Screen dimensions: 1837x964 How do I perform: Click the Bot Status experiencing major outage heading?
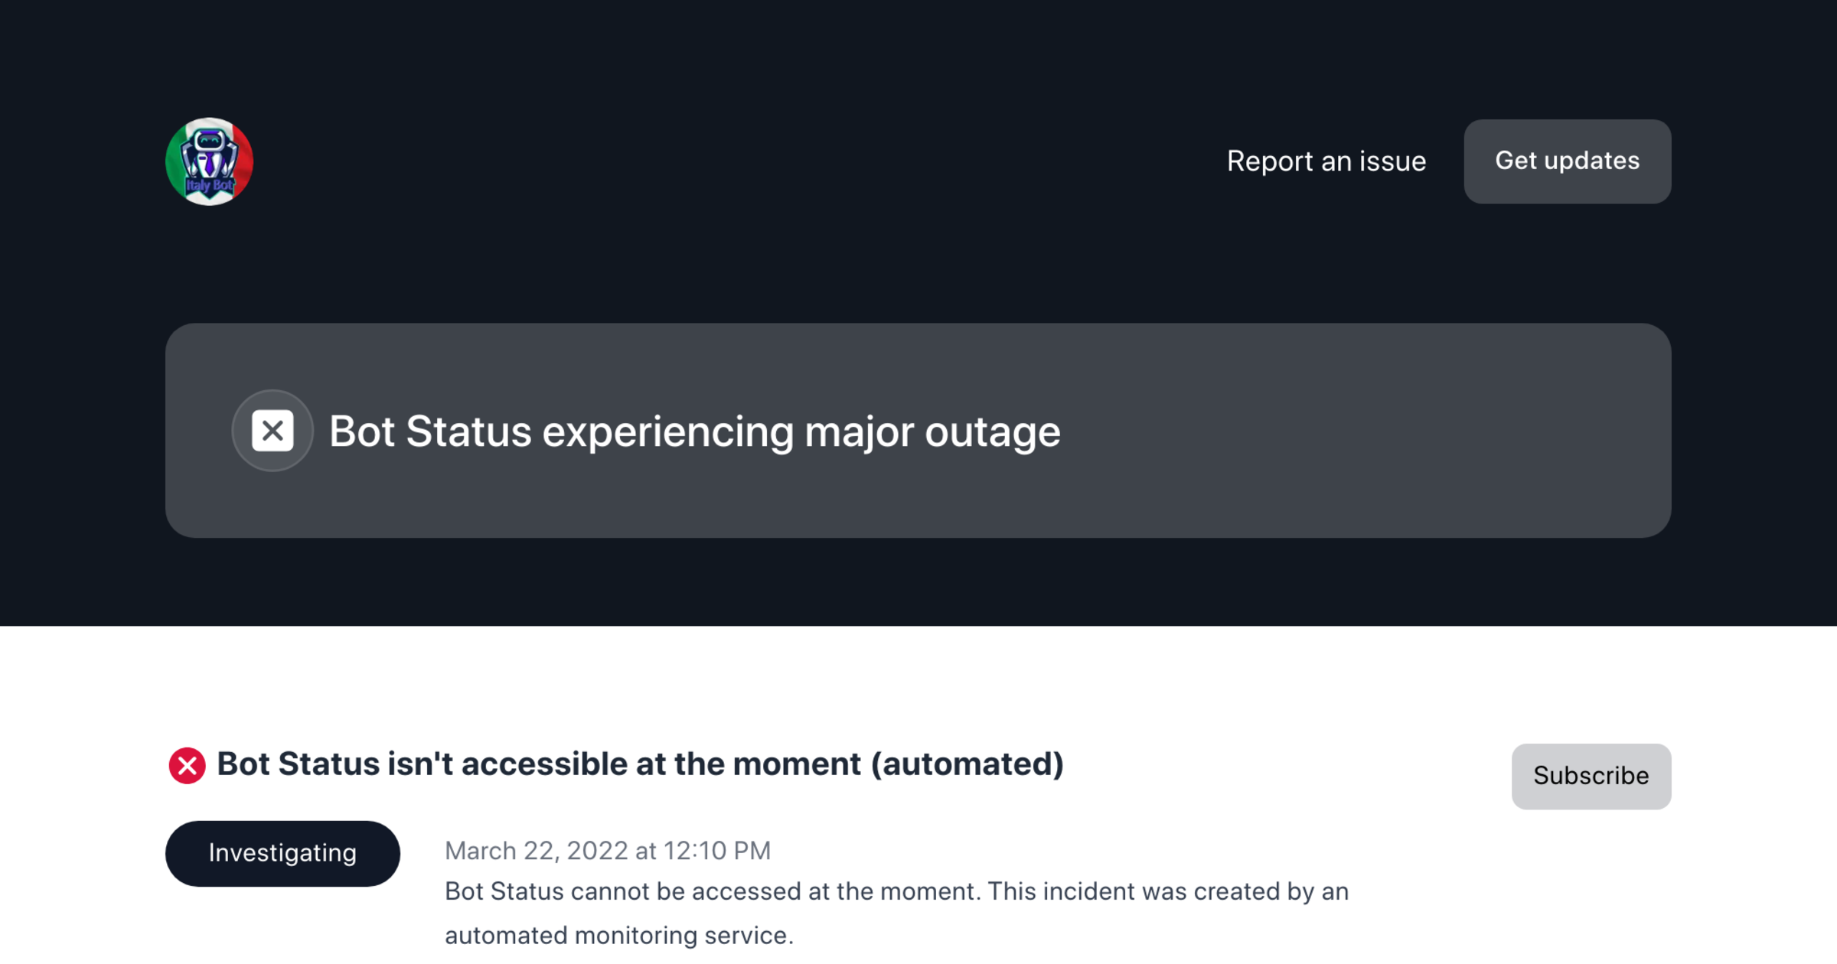[x=694, y=431]
